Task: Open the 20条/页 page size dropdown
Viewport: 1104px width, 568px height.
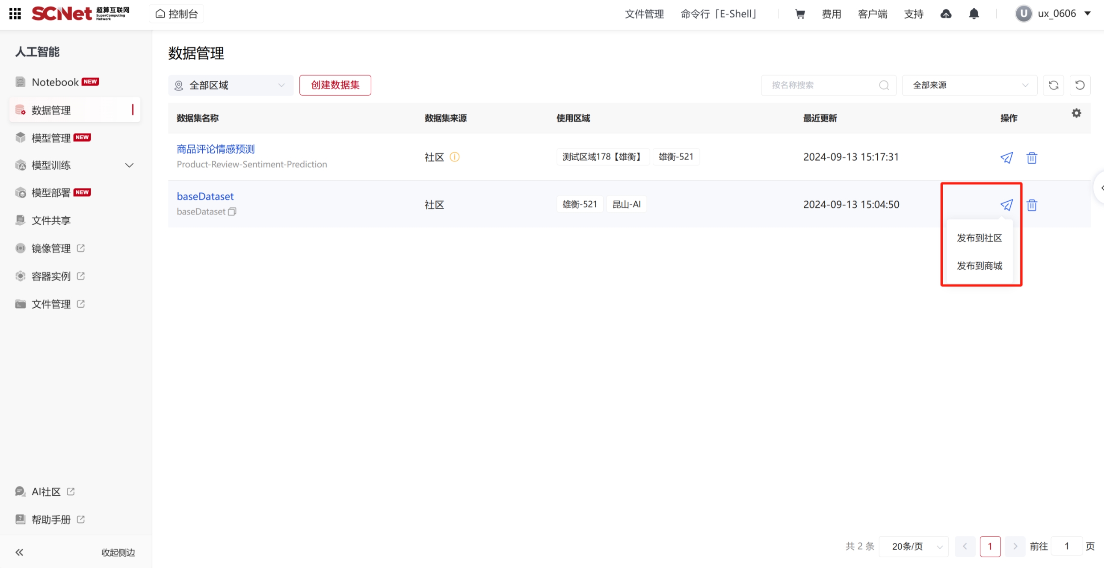Action: click(x=913, y=546)
